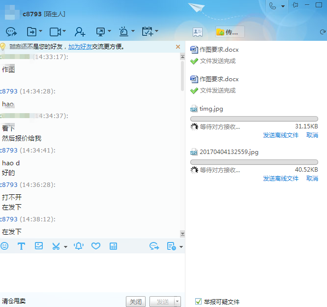Open the emoji picker in input toolbar
The height and width of the screenshot is (307, 327).
4,246
